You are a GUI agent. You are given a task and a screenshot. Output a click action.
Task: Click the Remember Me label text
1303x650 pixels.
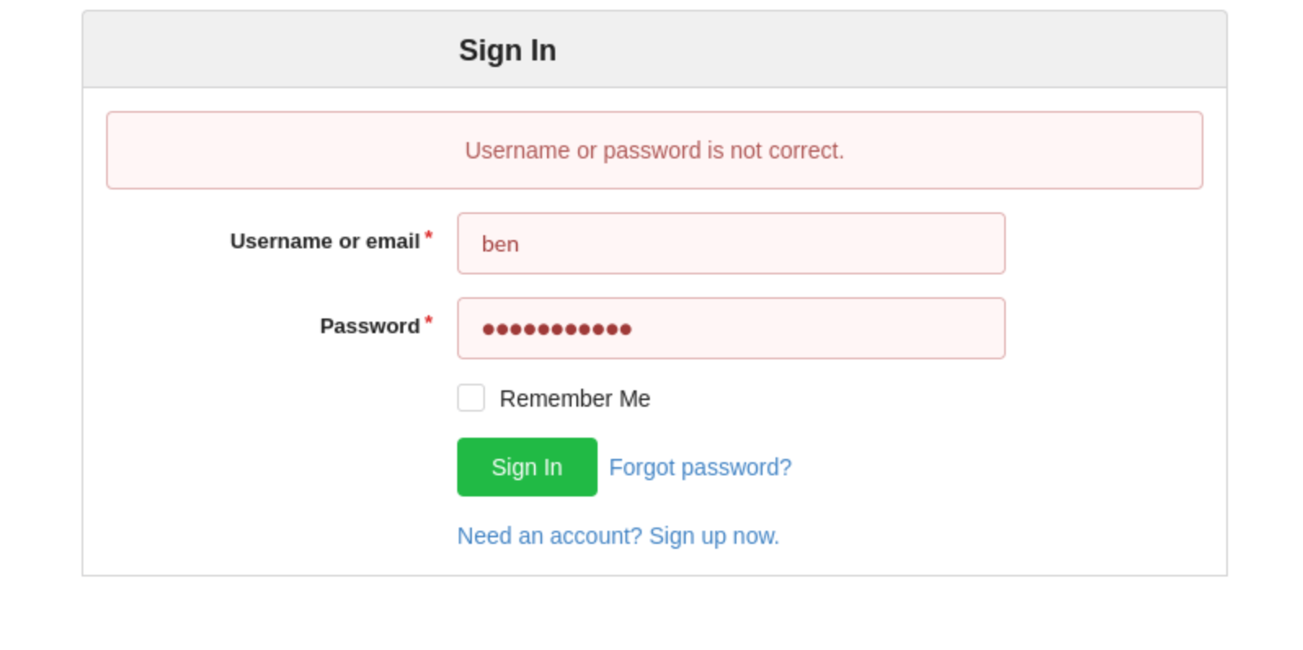(575, 398)
